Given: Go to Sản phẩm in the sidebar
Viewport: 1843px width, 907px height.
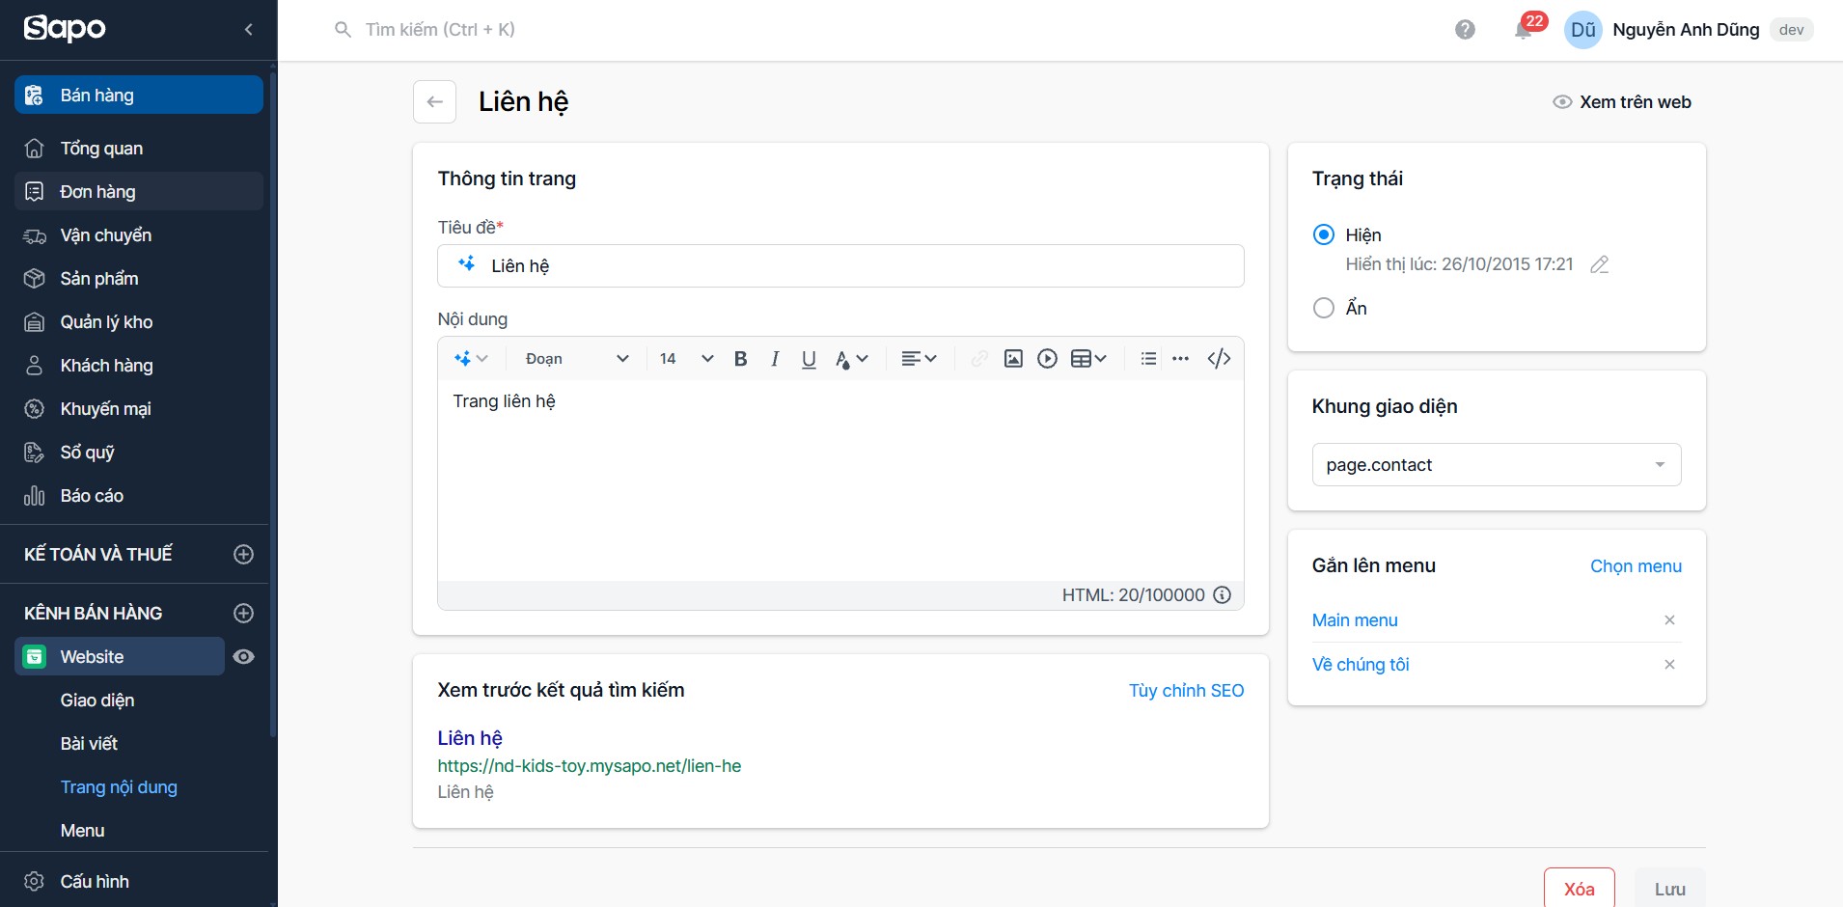Looking at the screenshot, I should (139, 279).
